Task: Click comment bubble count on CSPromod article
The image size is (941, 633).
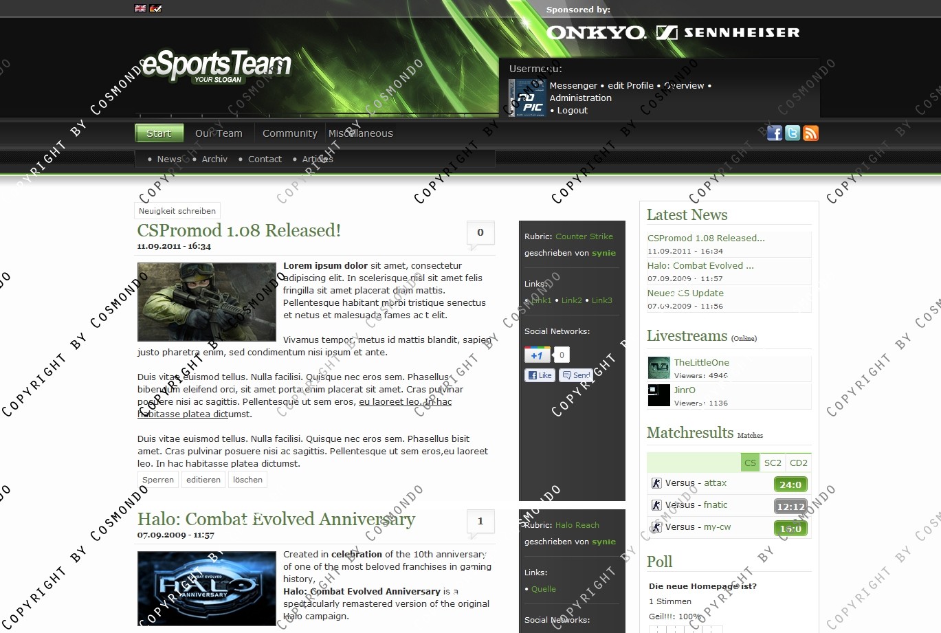Action: (480, 234)
